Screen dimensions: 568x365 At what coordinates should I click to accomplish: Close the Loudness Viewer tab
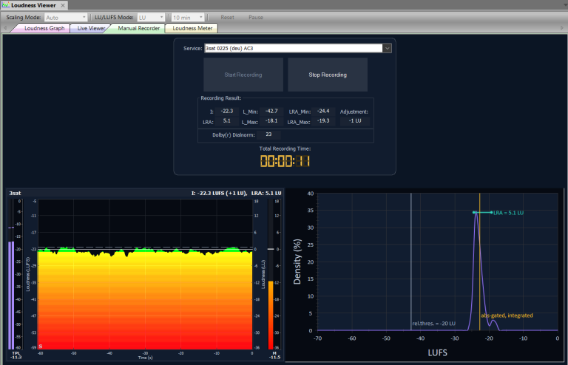63,5
